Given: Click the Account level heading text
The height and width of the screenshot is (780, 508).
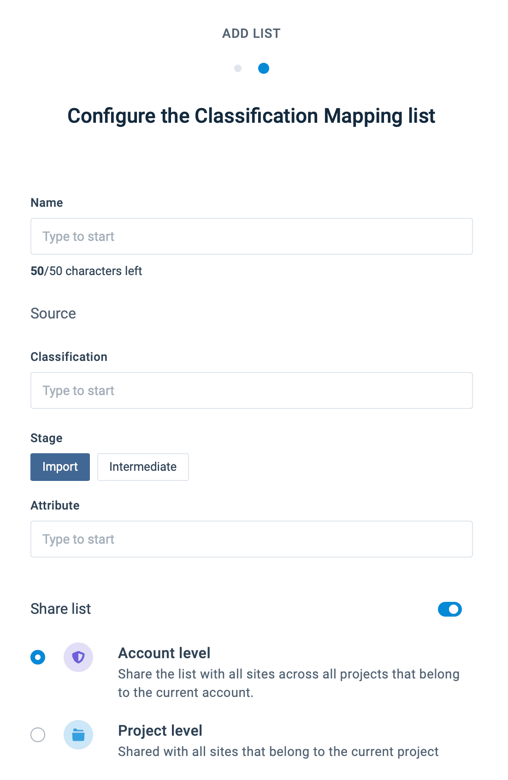Looking at the screenshot, I should tap(164, 653).
